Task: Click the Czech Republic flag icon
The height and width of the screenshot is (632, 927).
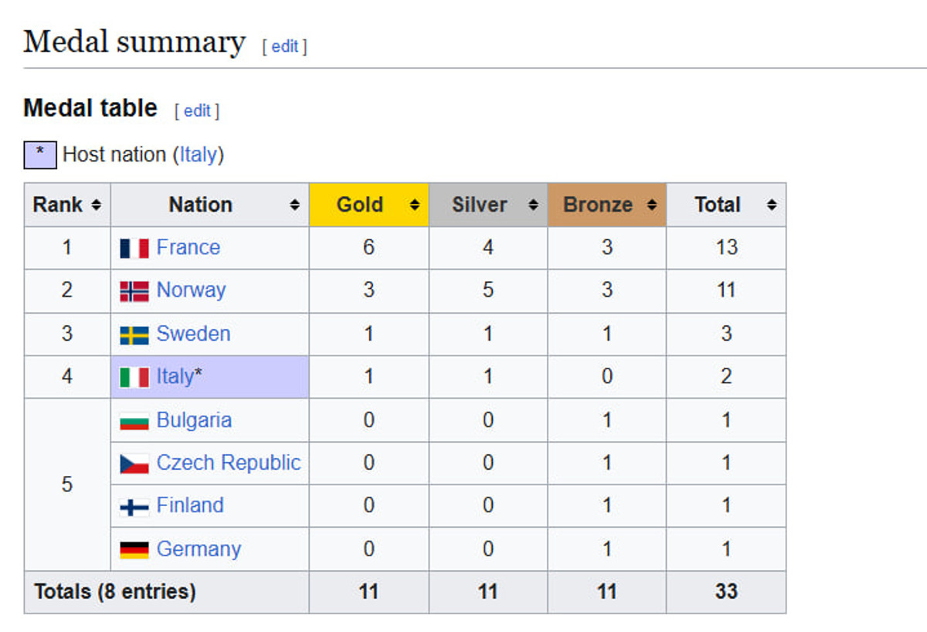Action: (x=134, y=464)
